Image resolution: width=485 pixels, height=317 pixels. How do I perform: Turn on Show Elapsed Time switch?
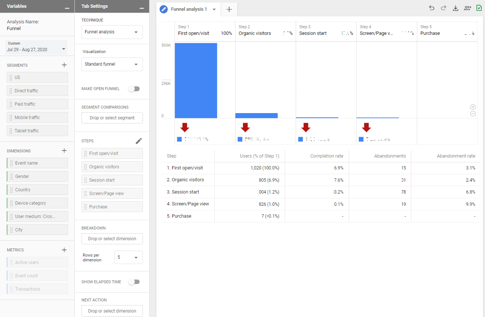tap(134, 282)
